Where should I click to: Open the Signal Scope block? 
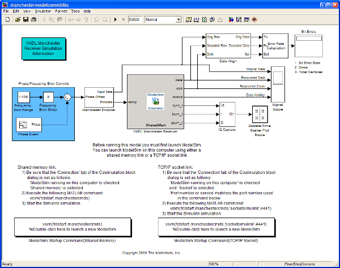[x=278, y=83]
